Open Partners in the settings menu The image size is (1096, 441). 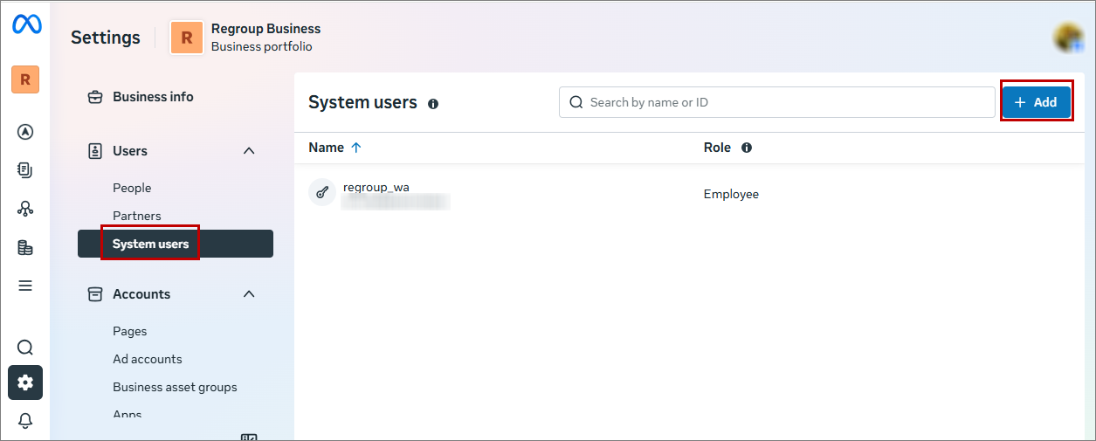click(137, 216)
